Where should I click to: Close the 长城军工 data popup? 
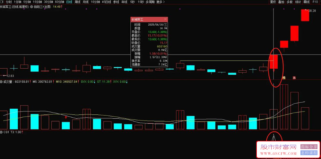coord(165,19)
